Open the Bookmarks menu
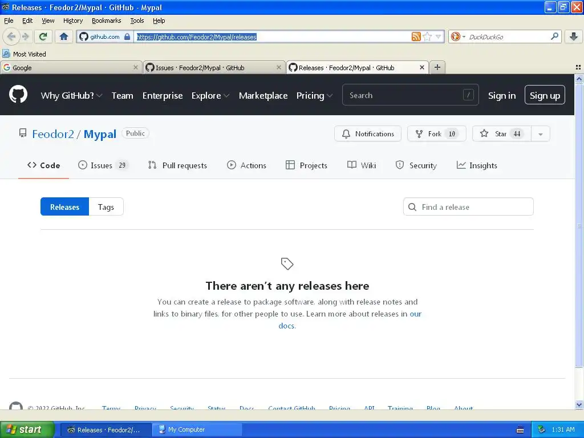The image size is (584, 438). click(x=106, y=21)
